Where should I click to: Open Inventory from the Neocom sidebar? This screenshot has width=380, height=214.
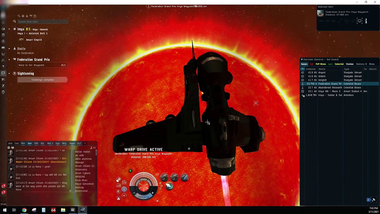[3, 29]
